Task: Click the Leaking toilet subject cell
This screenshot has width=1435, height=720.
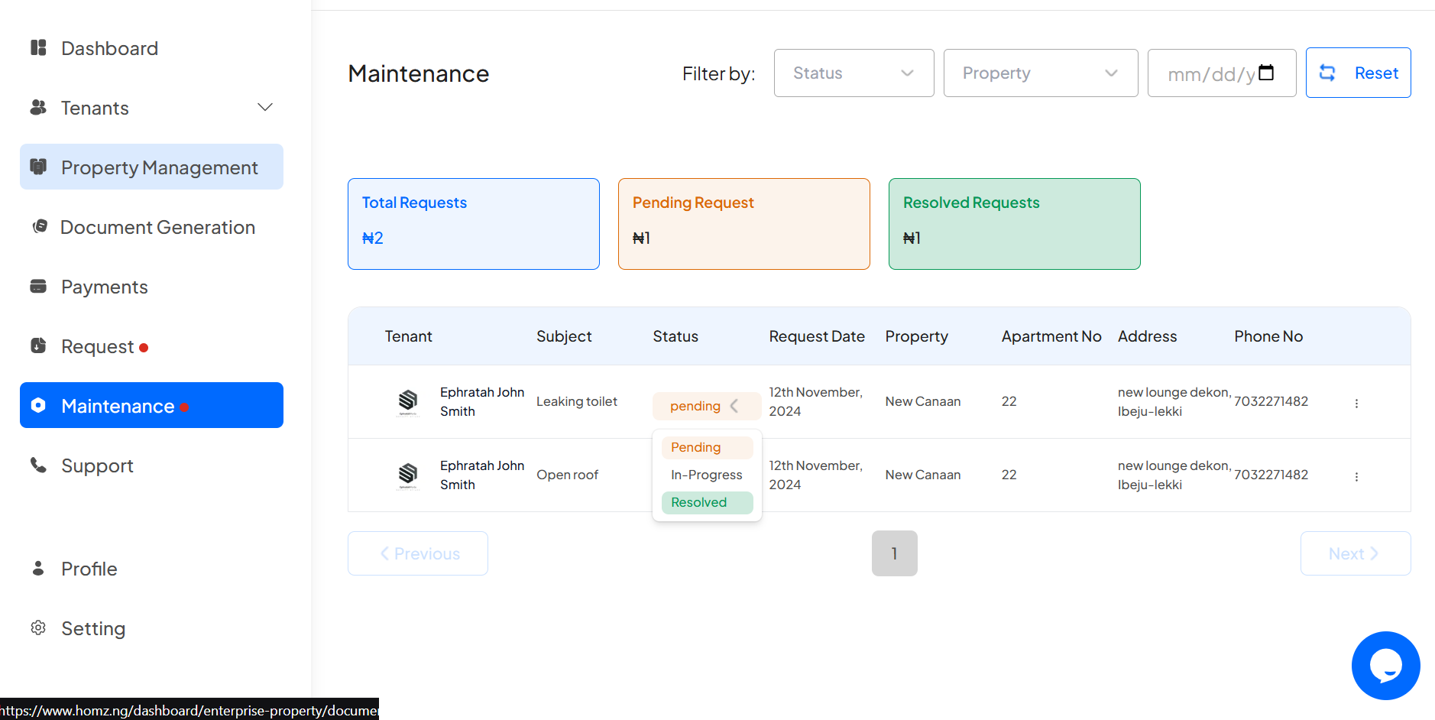Action: pyautogui.click(x=577, y=401)
